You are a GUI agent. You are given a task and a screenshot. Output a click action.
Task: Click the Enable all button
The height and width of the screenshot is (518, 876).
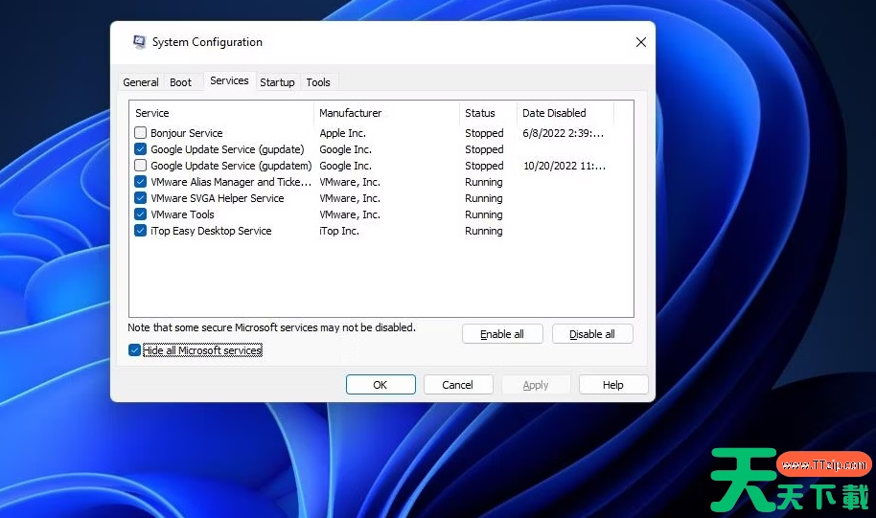click(502, 334)
